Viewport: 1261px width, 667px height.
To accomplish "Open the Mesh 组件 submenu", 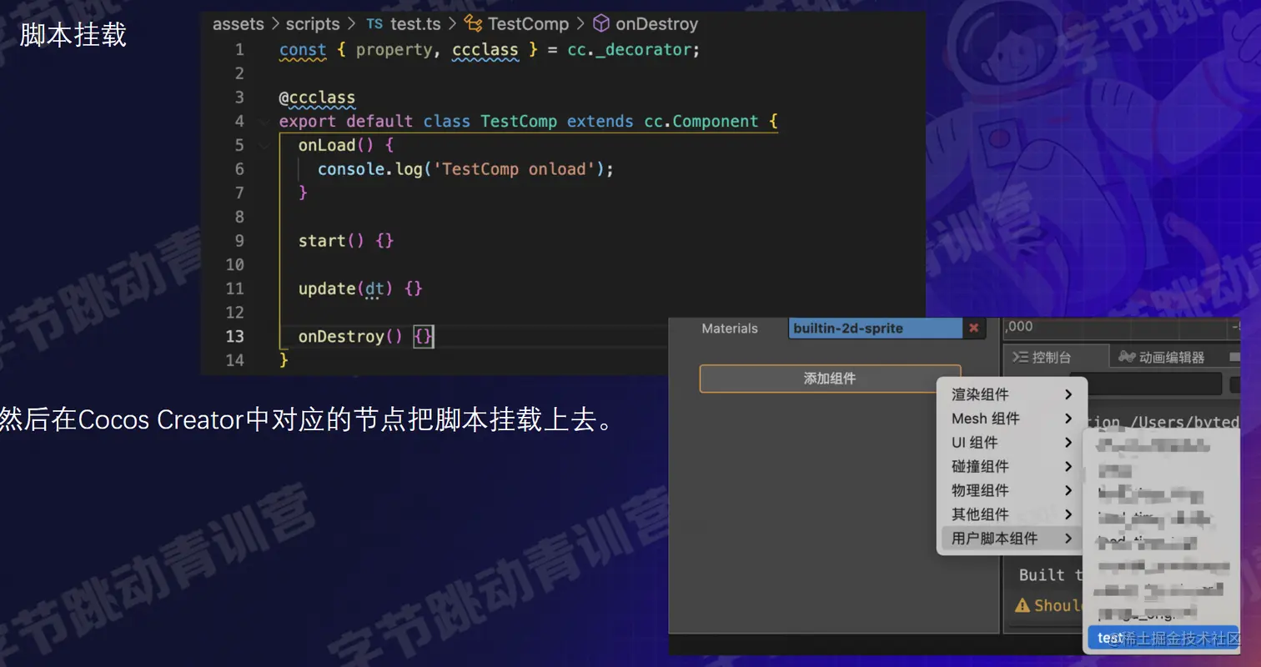I will point(1012,419).
